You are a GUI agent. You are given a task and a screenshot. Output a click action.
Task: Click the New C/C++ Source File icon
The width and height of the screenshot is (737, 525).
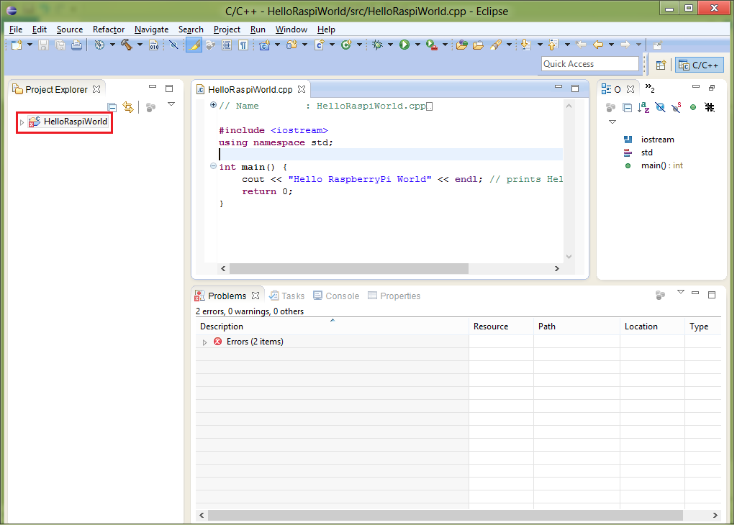coord(319,45)
